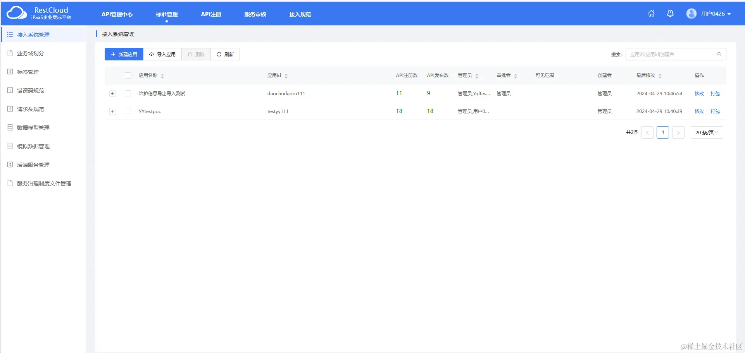The image size is (745, 353).
Task: Open the 用户0426 account dropdown
Action: (x=716, y=14)
